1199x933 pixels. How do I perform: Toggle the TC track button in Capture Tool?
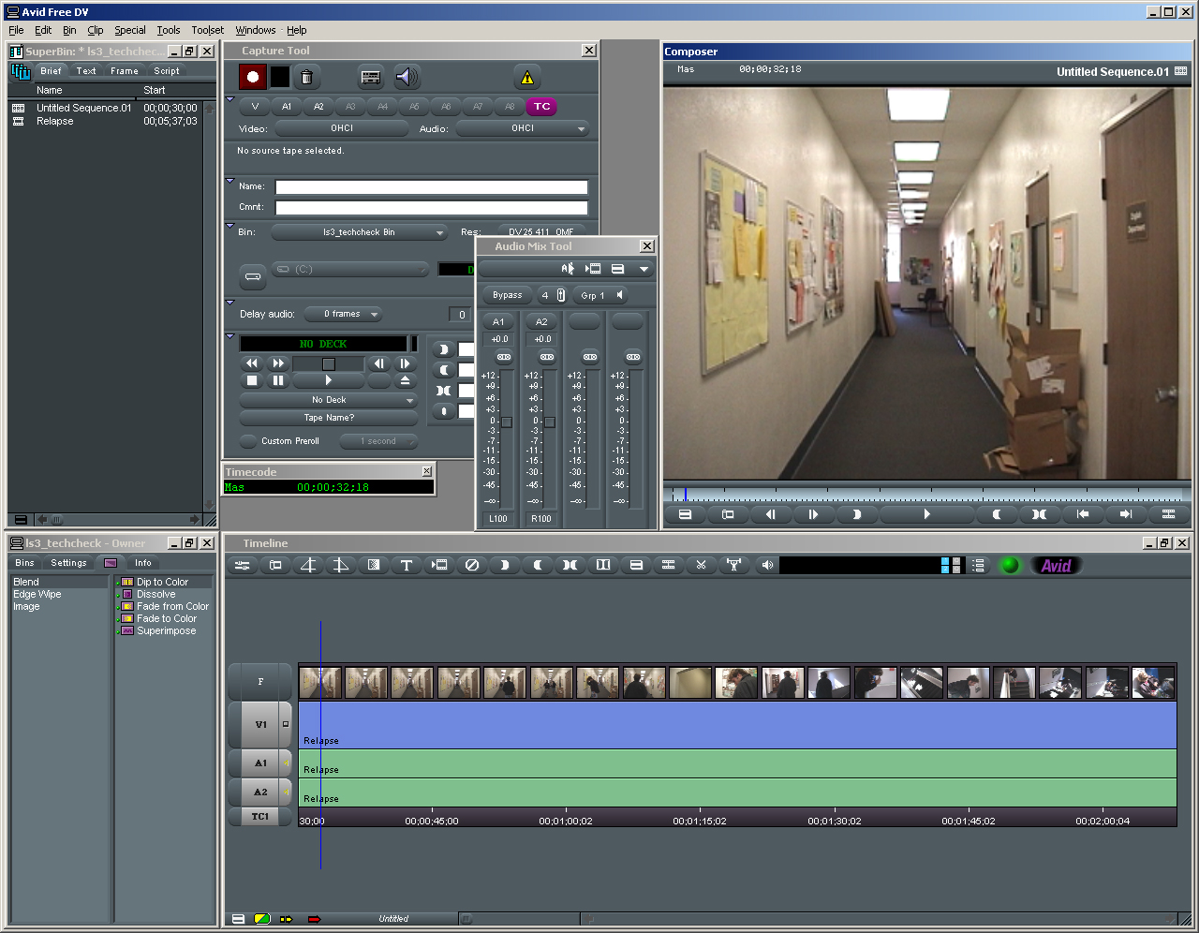point(541,107)
